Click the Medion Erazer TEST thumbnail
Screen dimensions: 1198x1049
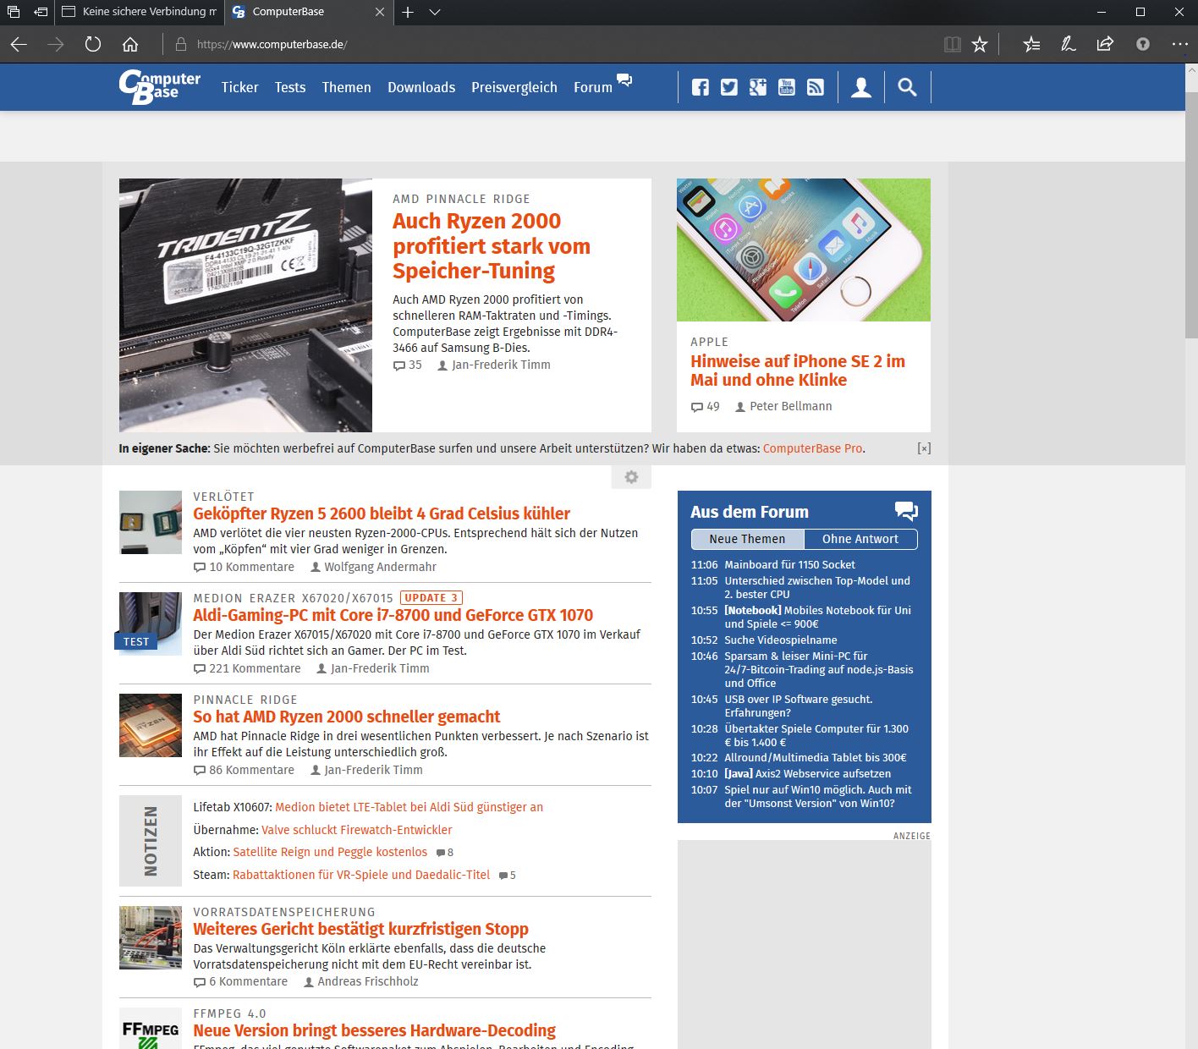click(x=151, y=623)
